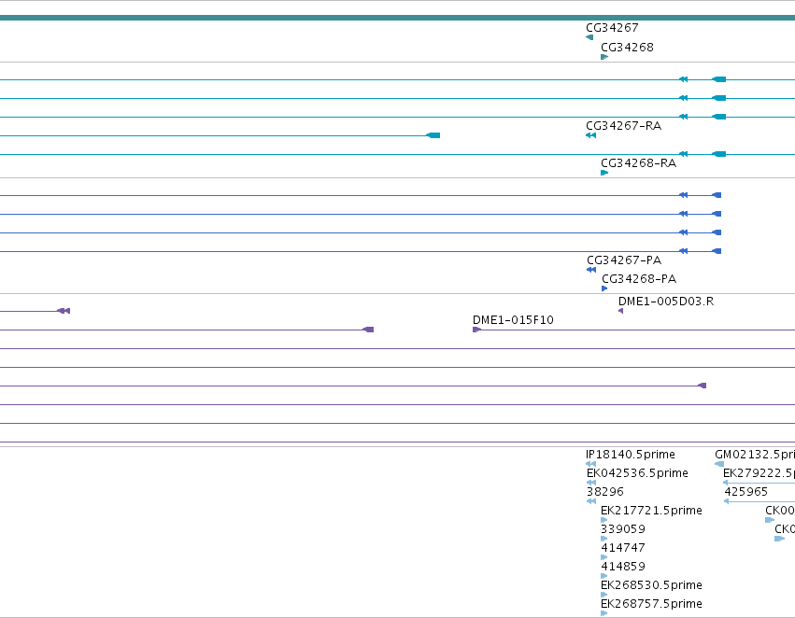Viewport: 795px width, 618px height.
Task: Open the CG34268 gene label
Action: click(x=627, y=48)
